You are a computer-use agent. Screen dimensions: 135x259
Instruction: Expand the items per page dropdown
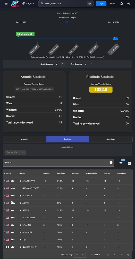[80, 255]
